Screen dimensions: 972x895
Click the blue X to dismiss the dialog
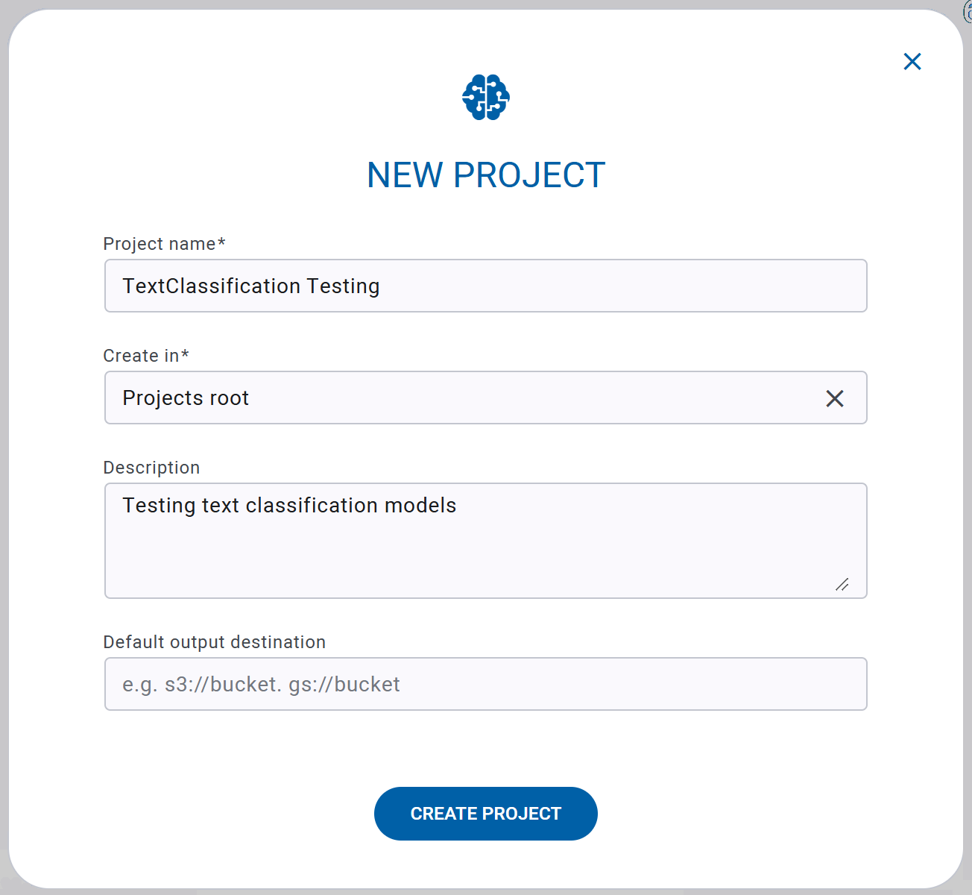[912, 61]
